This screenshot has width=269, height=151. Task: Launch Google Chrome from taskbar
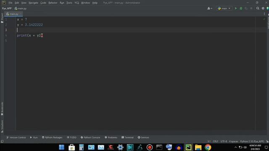208,147
